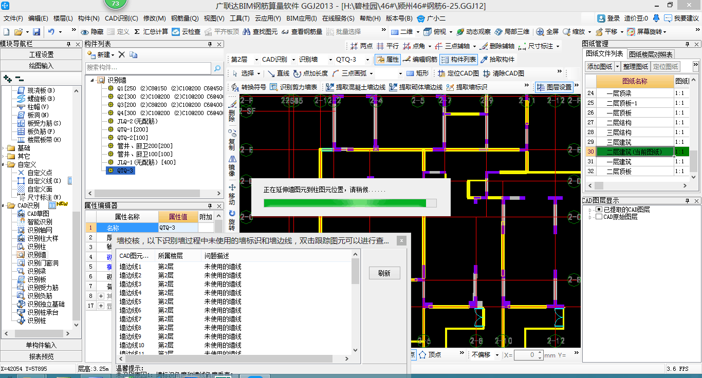Click 清除CAD图 tool
This screenshot has height=378, width=702.
[504, 73]
